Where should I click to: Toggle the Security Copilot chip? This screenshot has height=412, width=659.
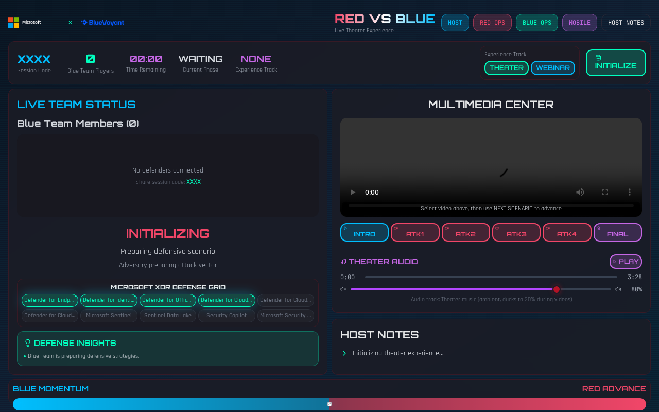point(227,316)
